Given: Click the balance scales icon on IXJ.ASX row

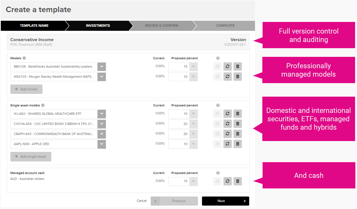Looking at the screenshot, I should click(217, 113).
